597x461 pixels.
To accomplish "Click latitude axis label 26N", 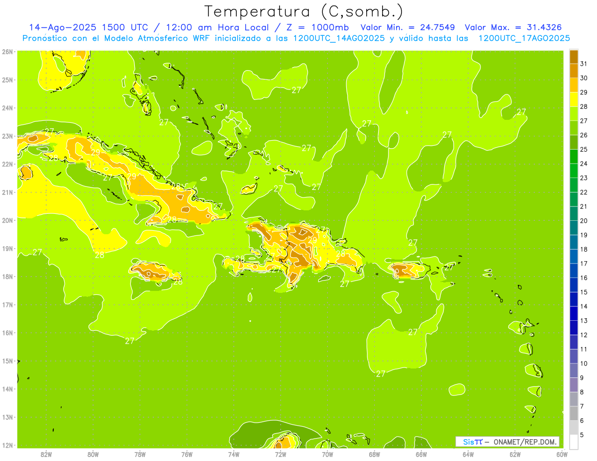I will [7, 52].
